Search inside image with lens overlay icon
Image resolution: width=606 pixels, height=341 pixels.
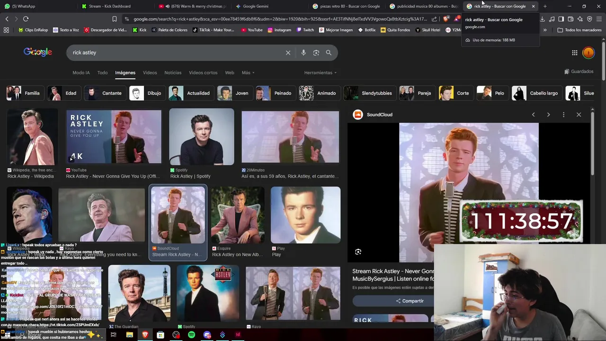358,252
